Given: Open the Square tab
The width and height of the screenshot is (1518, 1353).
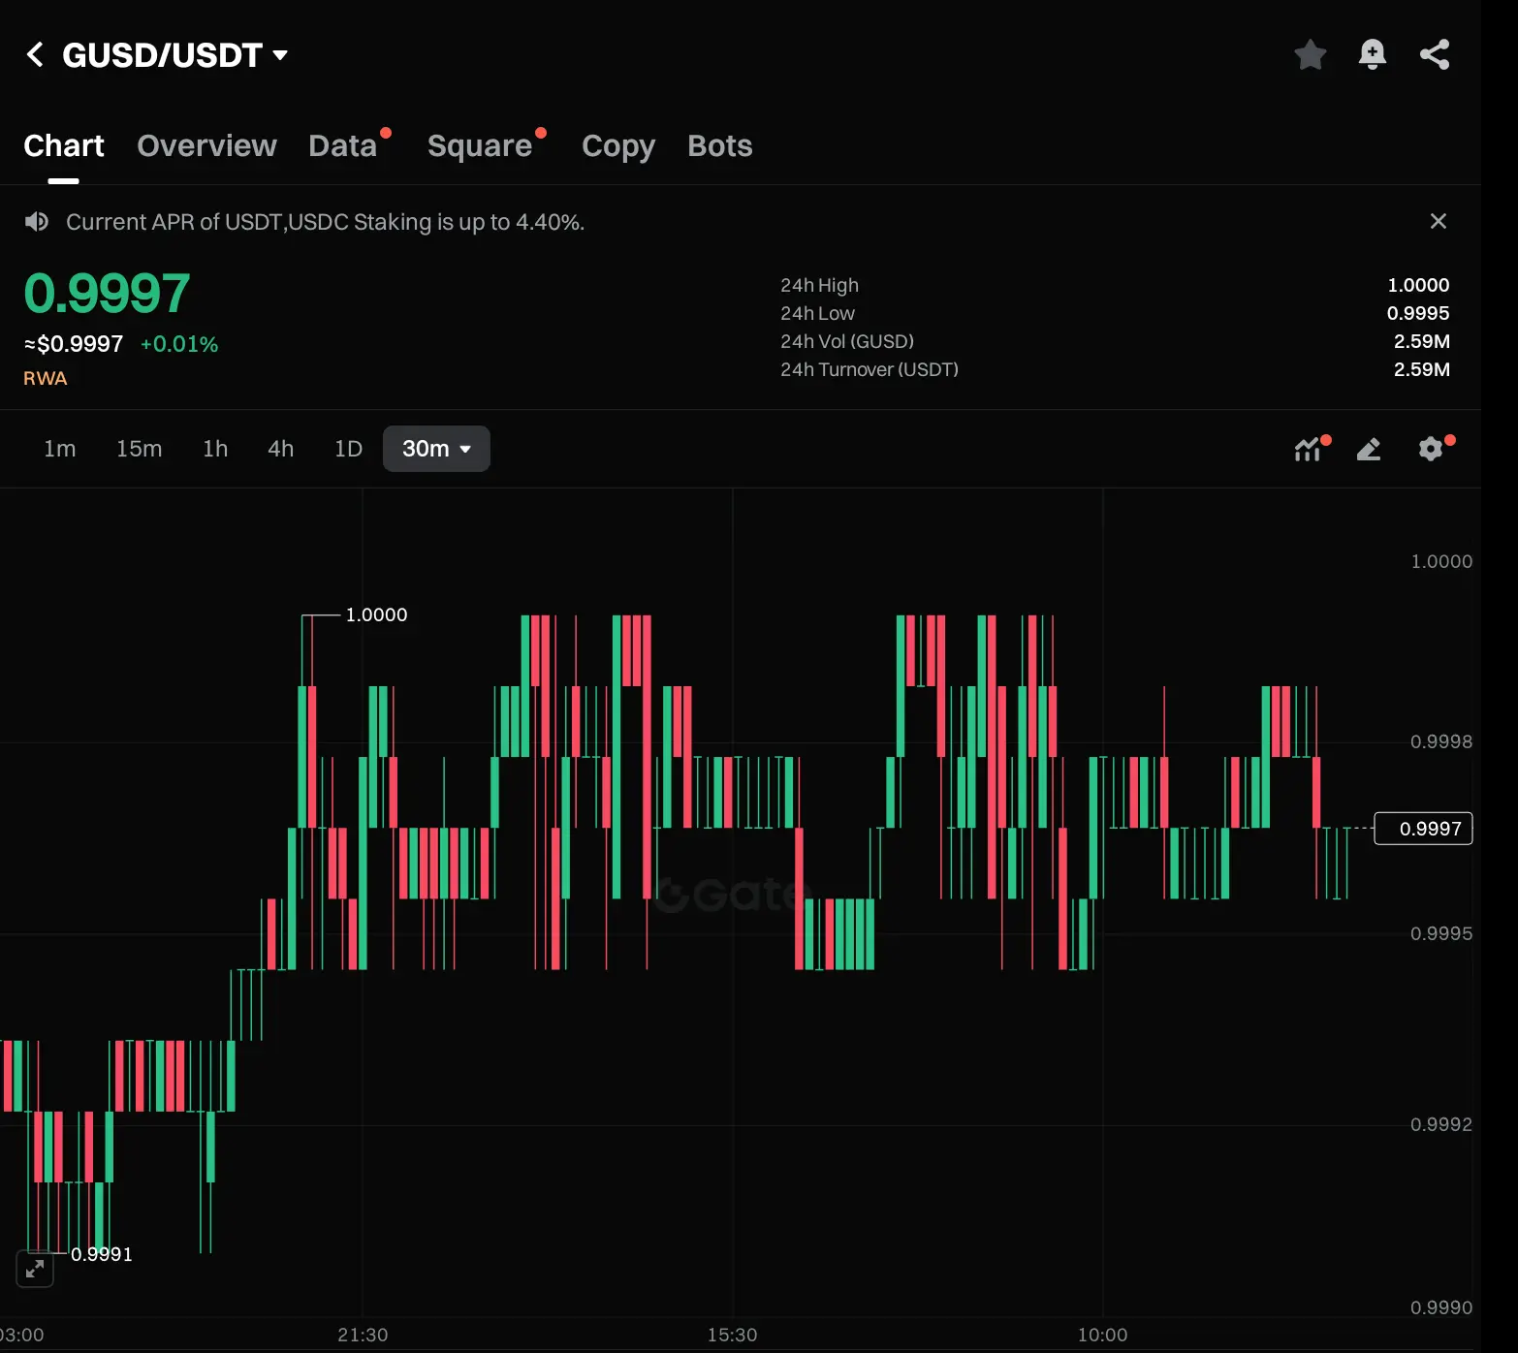Looking at the screenshot, I should (x=480, y=145).
